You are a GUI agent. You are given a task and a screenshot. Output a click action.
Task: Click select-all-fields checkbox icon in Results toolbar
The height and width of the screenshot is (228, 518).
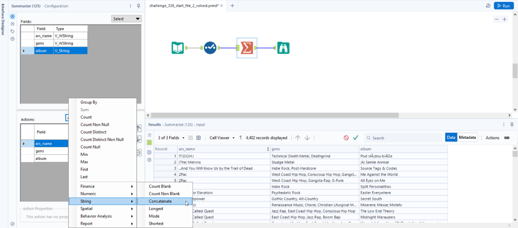(x=191, y=138)
